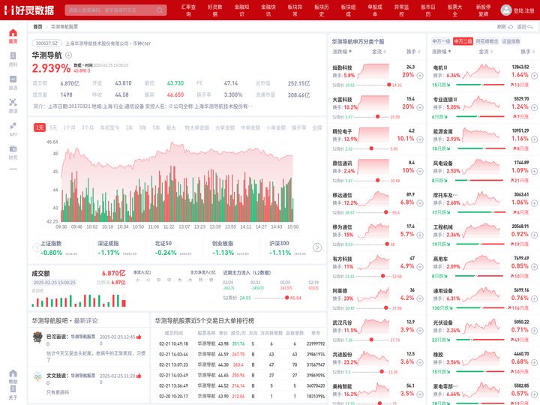Click the search magnifier icon
This screenshot has height=405, width=540.
[x=160, y=10]
